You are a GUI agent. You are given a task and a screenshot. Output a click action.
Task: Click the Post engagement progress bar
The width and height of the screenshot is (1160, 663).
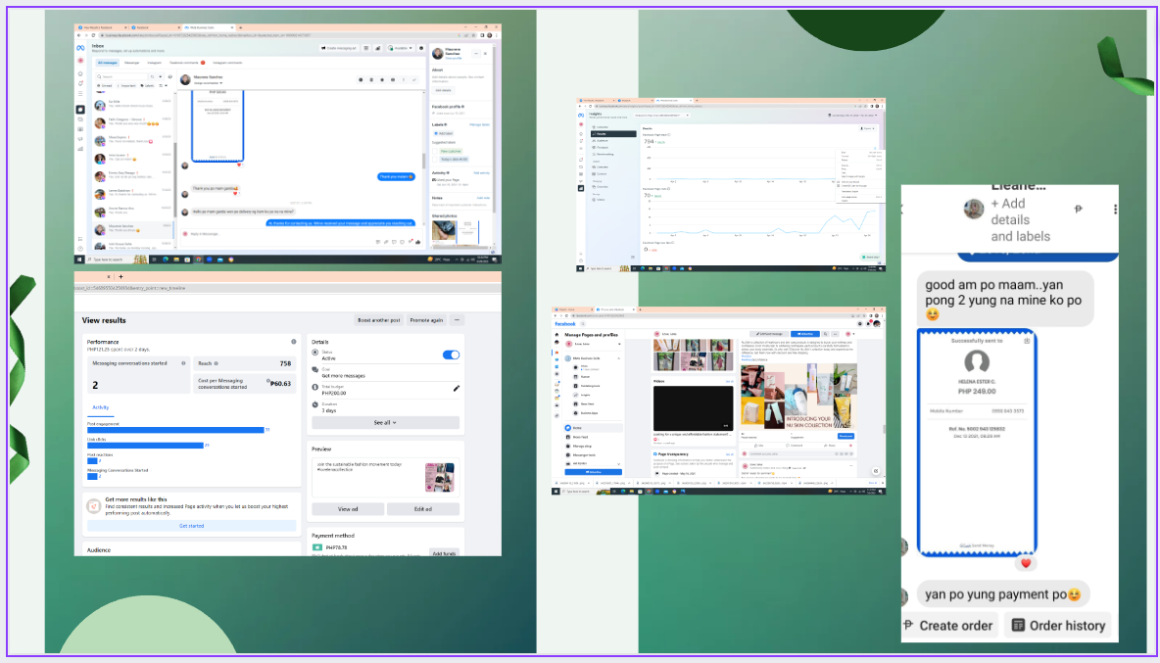176,429
